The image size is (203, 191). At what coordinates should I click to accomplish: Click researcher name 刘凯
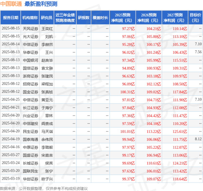49,36
